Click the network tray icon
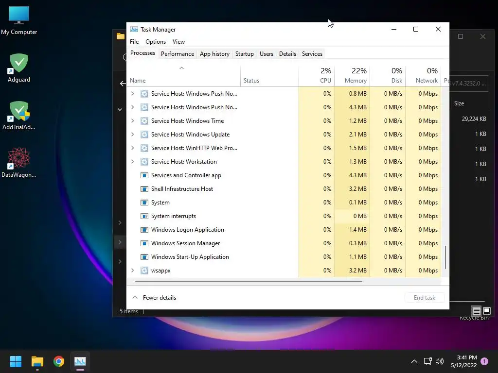Screen dimensions: 498x373 click(x=427, y=361)
